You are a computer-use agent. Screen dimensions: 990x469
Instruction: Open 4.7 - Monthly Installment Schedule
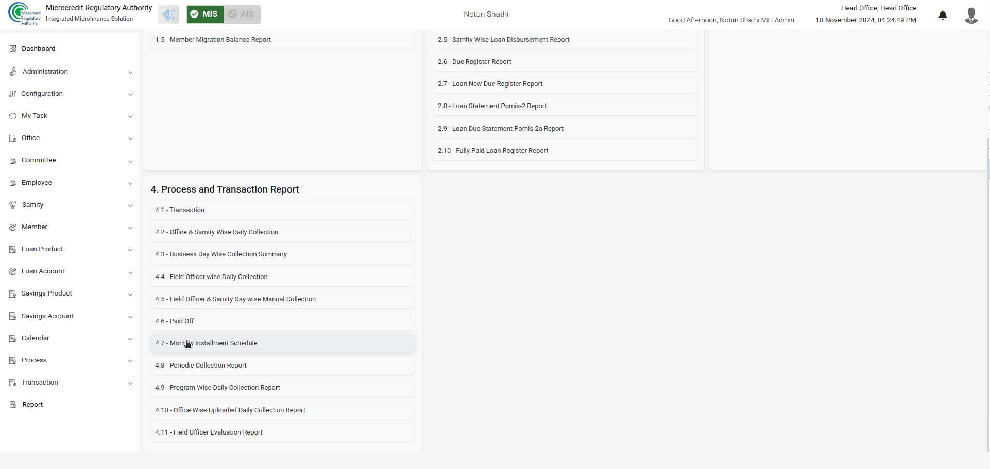coord(282,343)
